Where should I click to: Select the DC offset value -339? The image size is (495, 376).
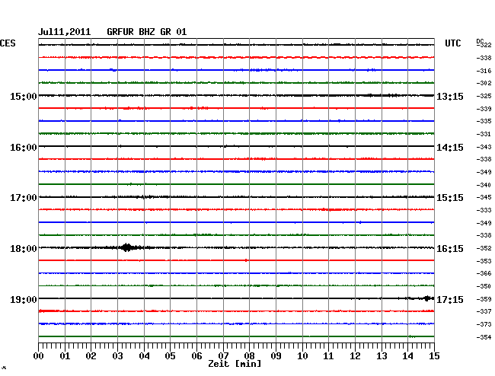tap(484, 109)
